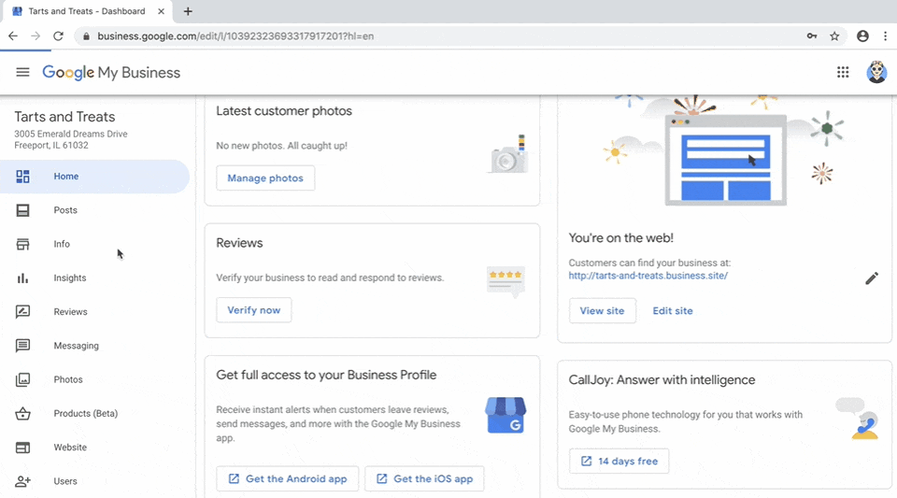Open a new browser tab
Image resolution: width=897 pixels, height=498 pixels.
(x=188, y=11)
